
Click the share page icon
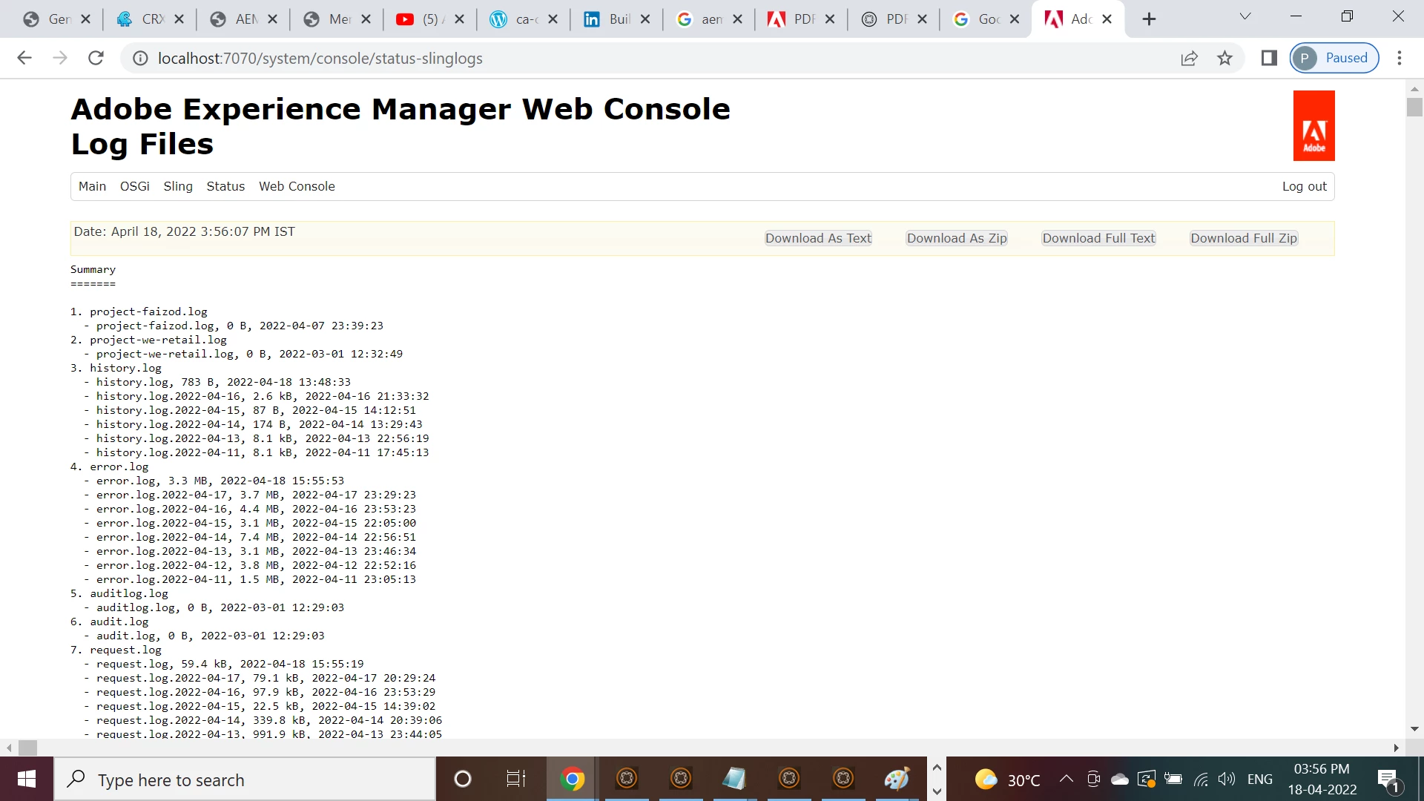[1189, 58]
